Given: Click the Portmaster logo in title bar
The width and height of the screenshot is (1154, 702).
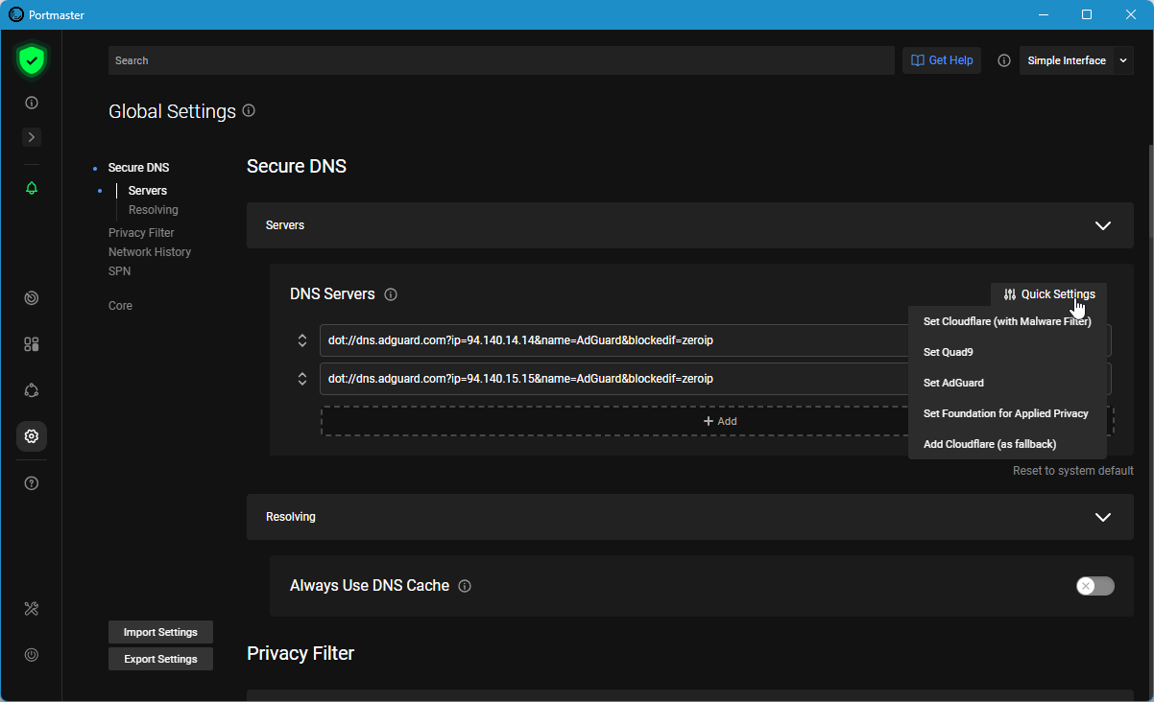Looking at the screenshot, I should tap(16, 14).
